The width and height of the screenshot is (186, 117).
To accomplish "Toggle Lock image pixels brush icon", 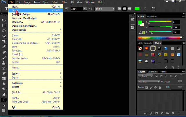I will tap(151, 87).
